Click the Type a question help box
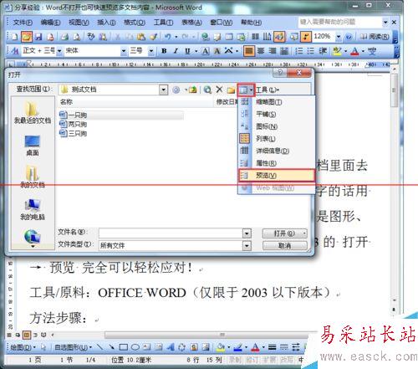 (340, 22)
